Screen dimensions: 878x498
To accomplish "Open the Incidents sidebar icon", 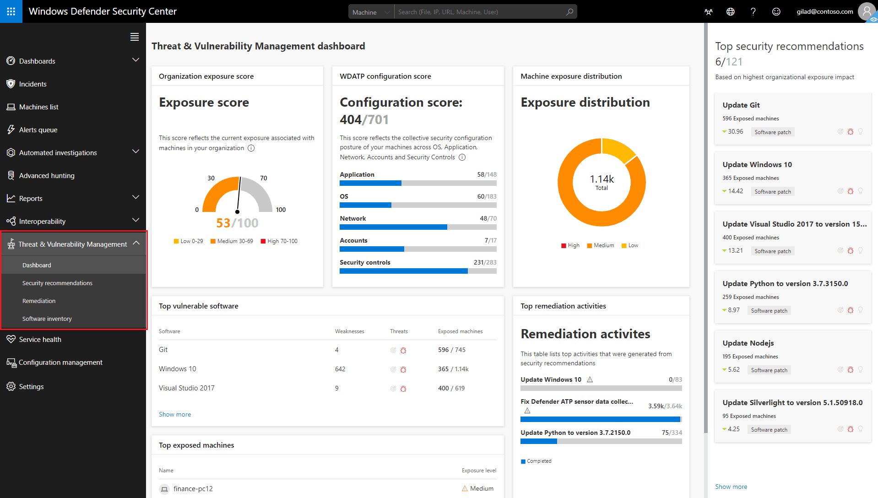I will 11,84.
